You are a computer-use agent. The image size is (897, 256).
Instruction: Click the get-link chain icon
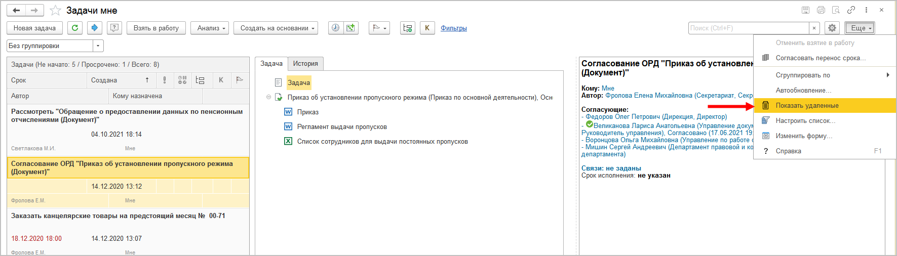tap(851, 10)
